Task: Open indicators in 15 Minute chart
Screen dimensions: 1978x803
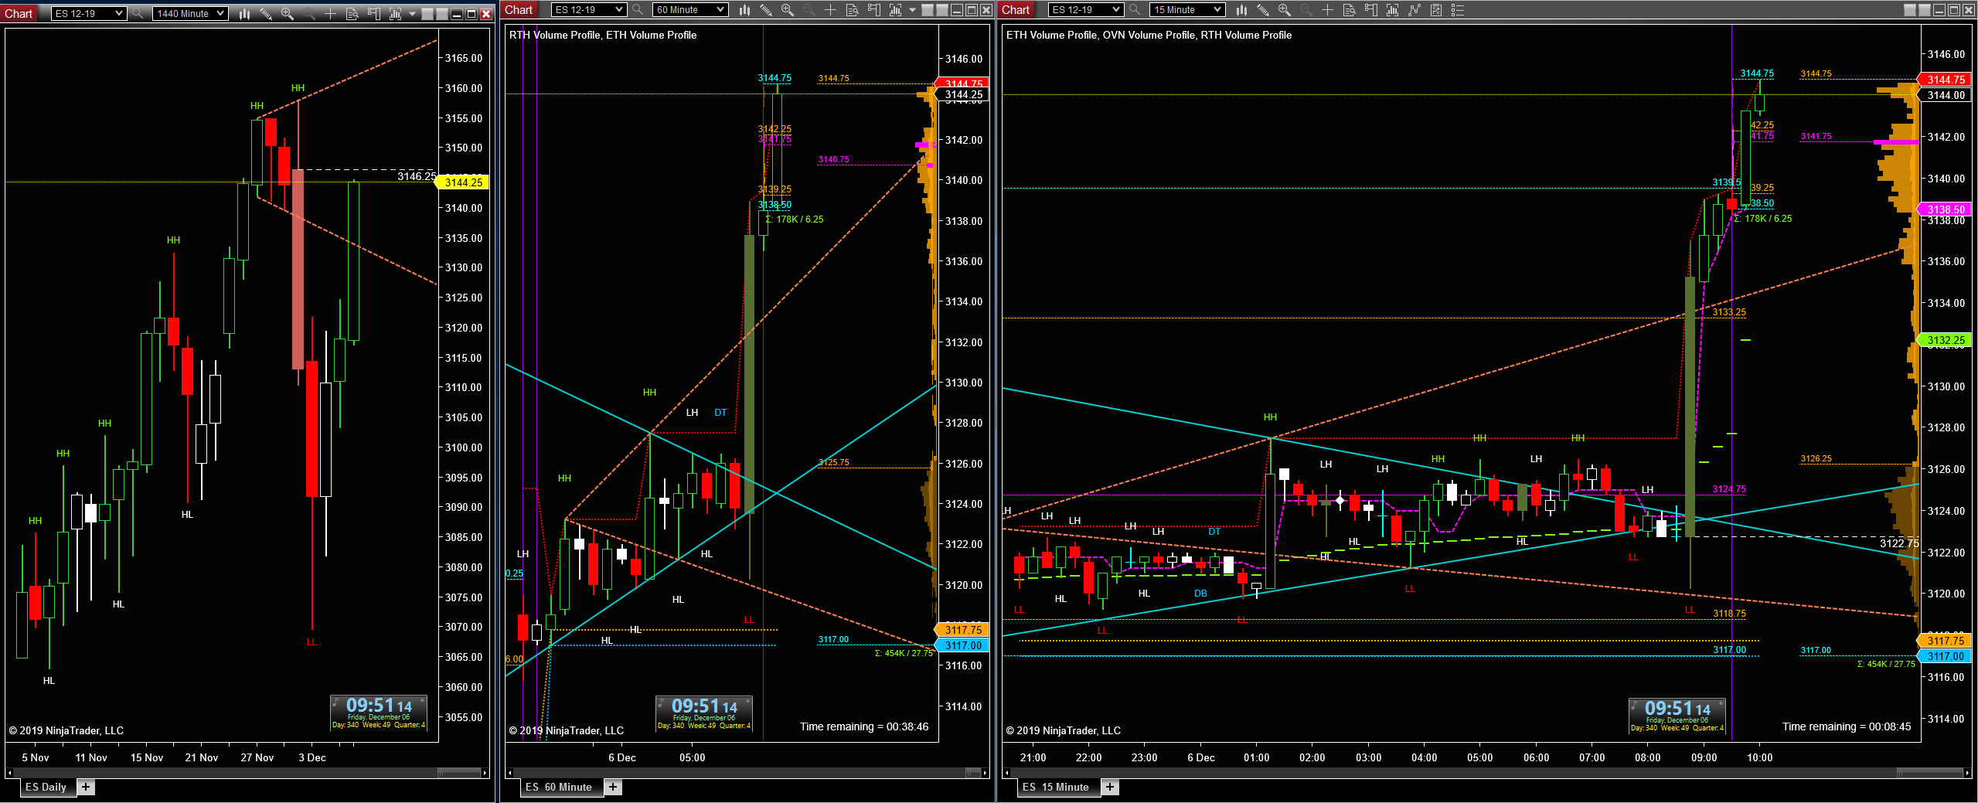Action: (1392, 10)
